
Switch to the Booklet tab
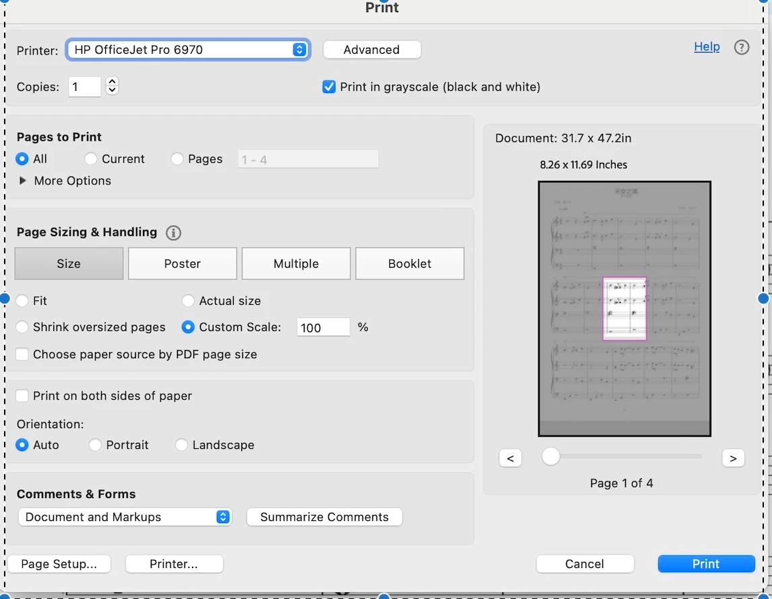pos(410,264)
